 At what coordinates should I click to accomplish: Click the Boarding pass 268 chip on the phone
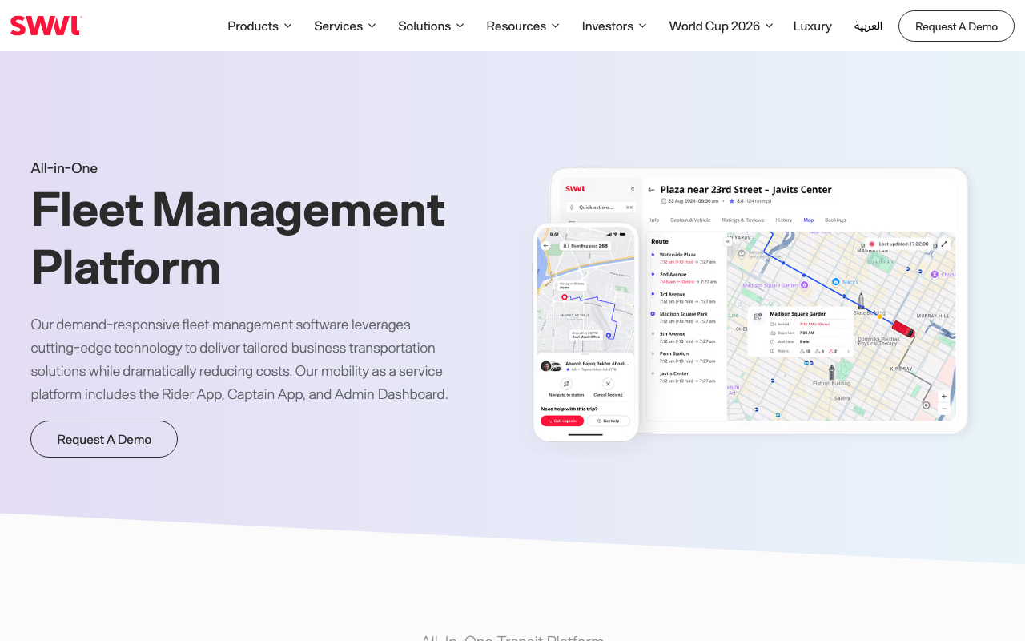[585, 246]
